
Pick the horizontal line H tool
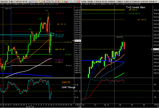[64, 2]
